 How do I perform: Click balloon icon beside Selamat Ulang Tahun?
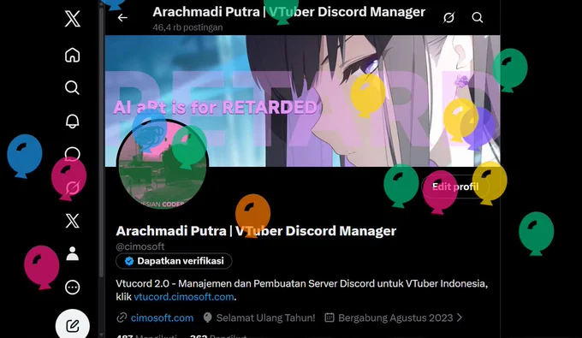[x=207, y=317]
